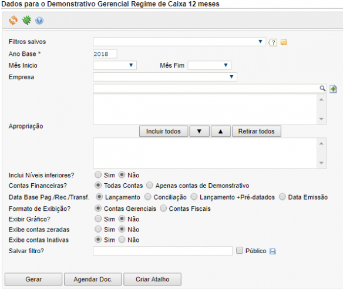
Task: Open the Empresa dropdown list
Action: click(165, 77)
